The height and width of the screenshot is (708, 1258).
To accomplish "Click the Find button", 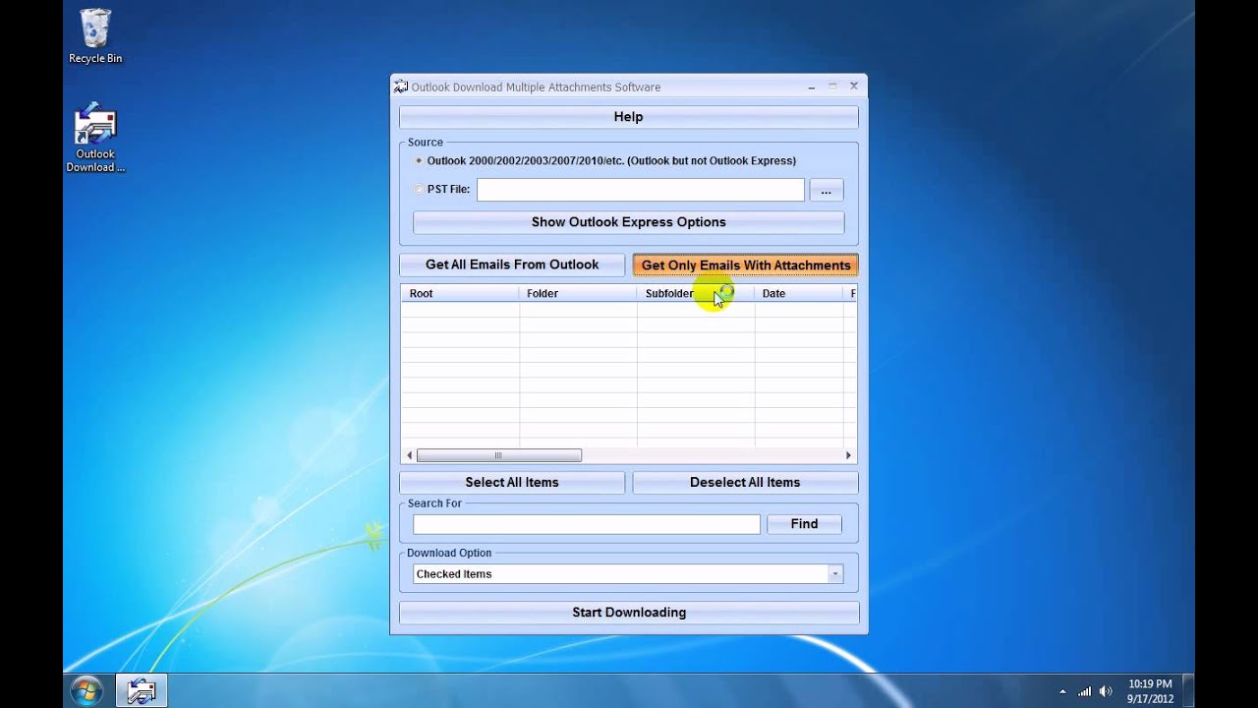I will point(804,524).
